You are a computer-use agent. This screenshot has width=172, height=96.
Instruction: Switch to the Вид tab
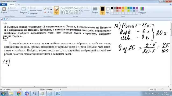19,5
